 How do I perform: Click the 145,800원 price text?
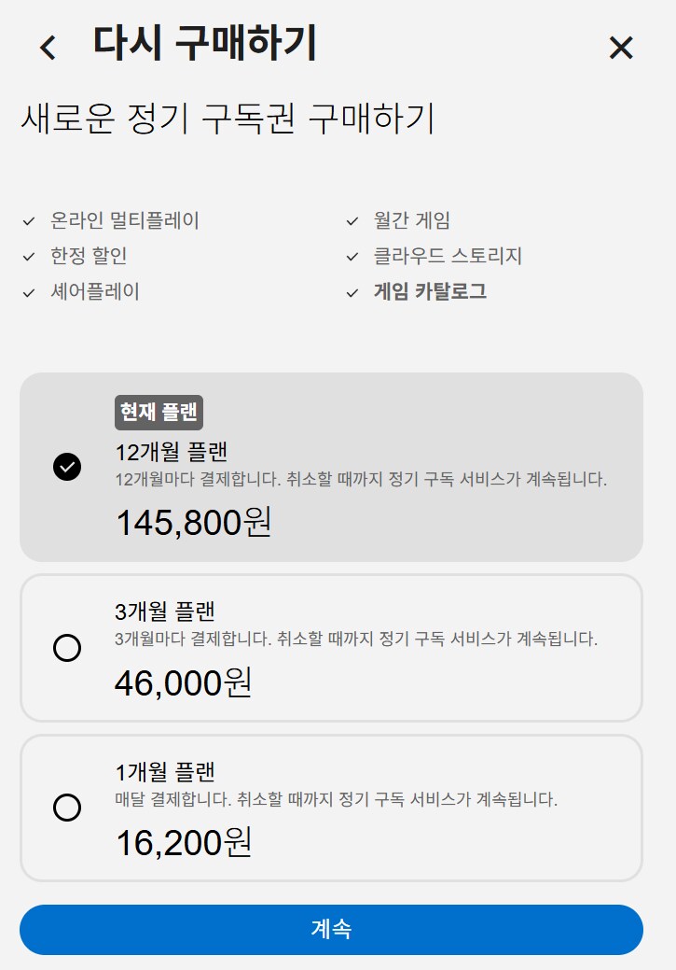tap(194, 523)
